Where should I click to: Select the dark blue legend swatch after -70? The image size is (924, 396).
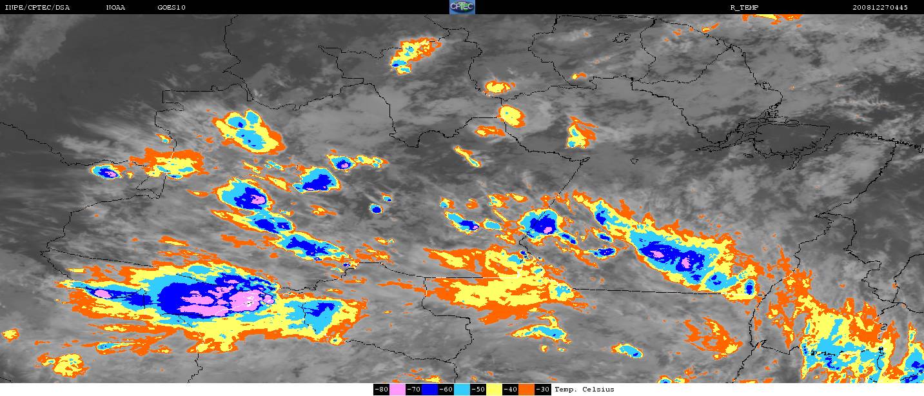430,390
